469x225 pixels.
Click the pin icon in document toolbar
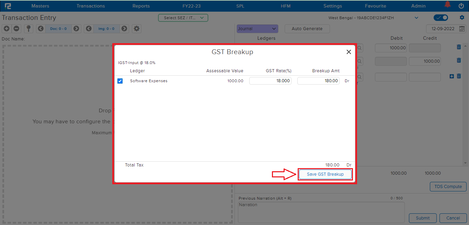(29, 29)
